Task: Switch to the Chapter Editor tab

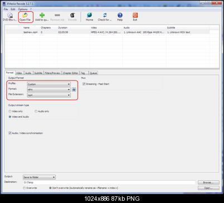Action: [x=70, y=73]
